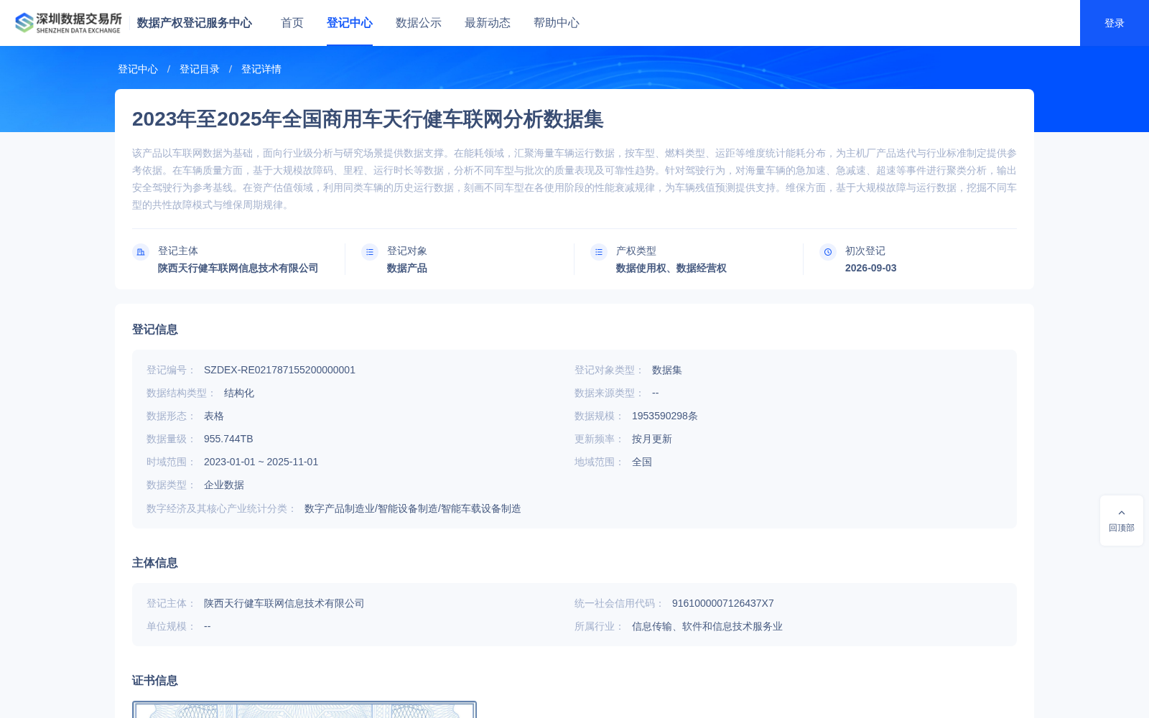Open the 帮助中心 nav tab
The image size is (1149, 718).
click(x=557, y=23)
